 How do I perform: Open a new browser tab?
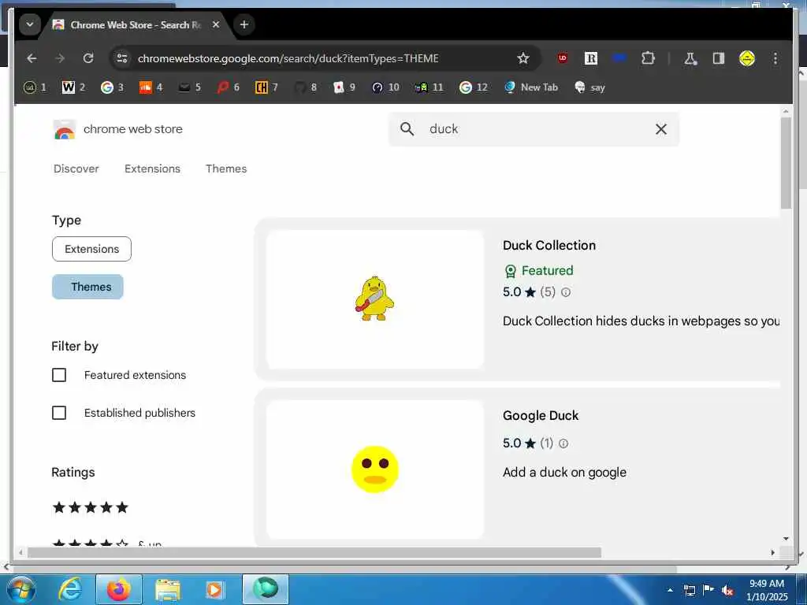tap(244, 24)
